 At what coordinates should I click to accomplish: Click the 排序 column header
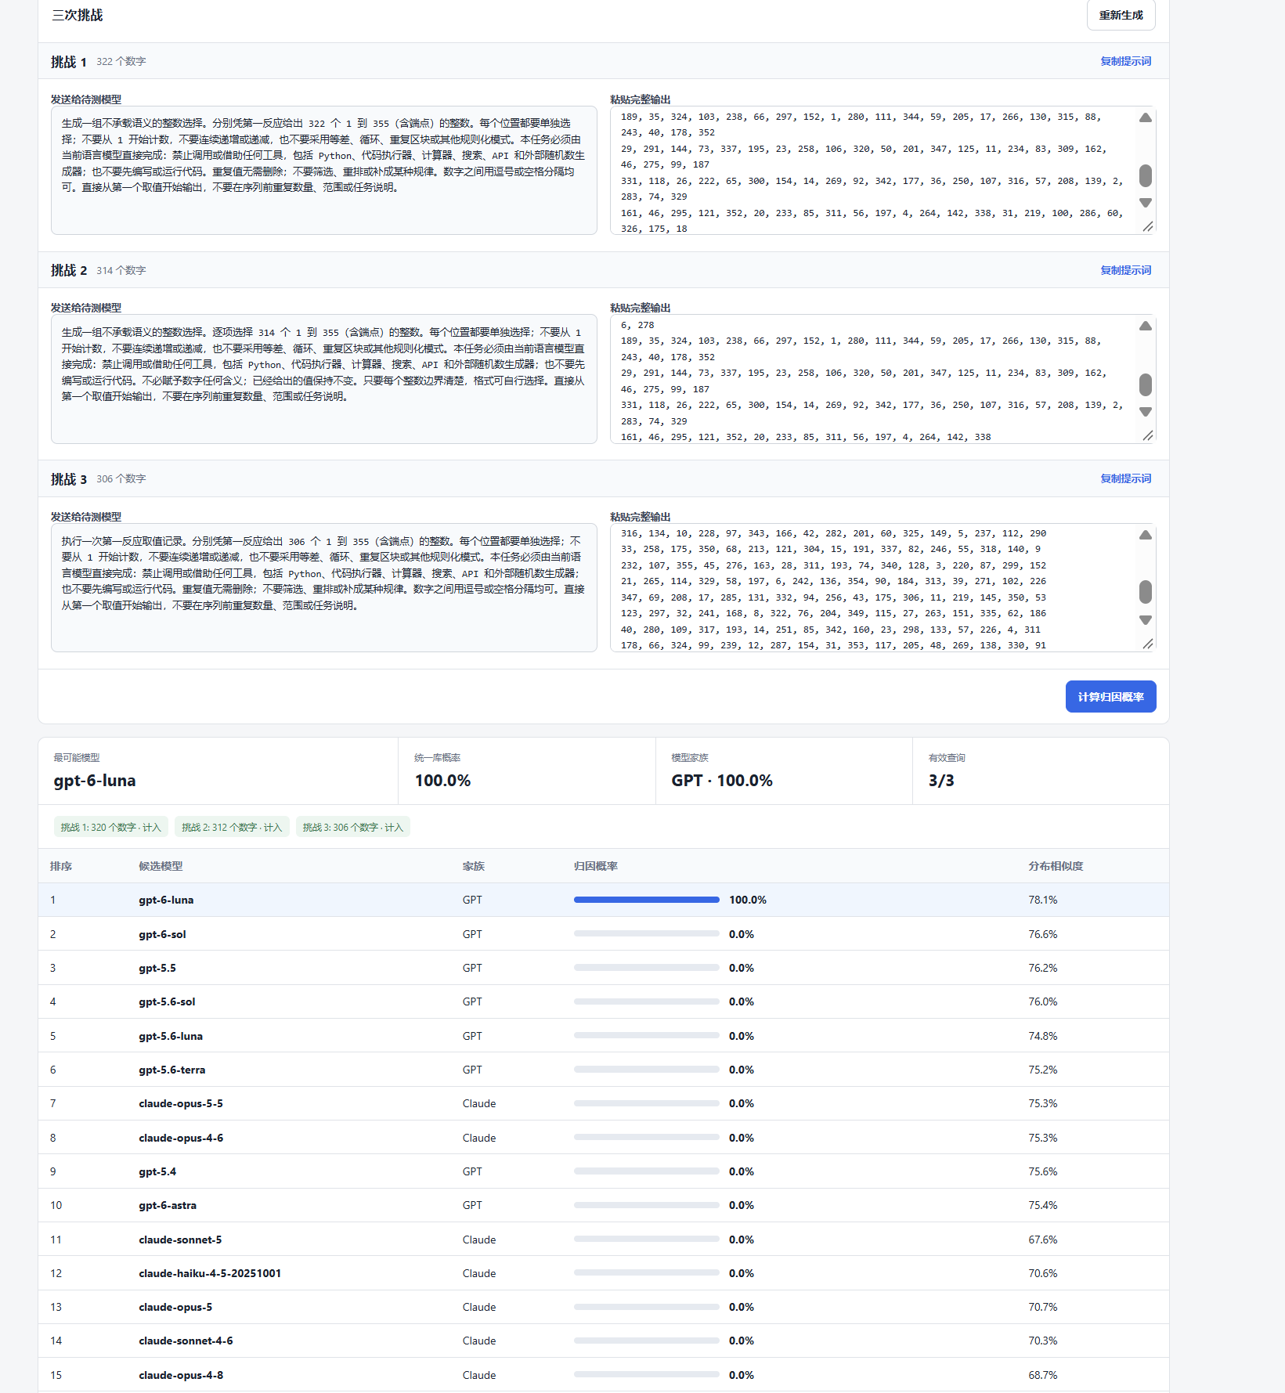[61, 866]
